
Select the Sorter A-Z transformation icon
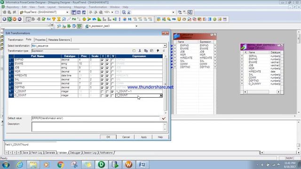(x=119, y=19)
